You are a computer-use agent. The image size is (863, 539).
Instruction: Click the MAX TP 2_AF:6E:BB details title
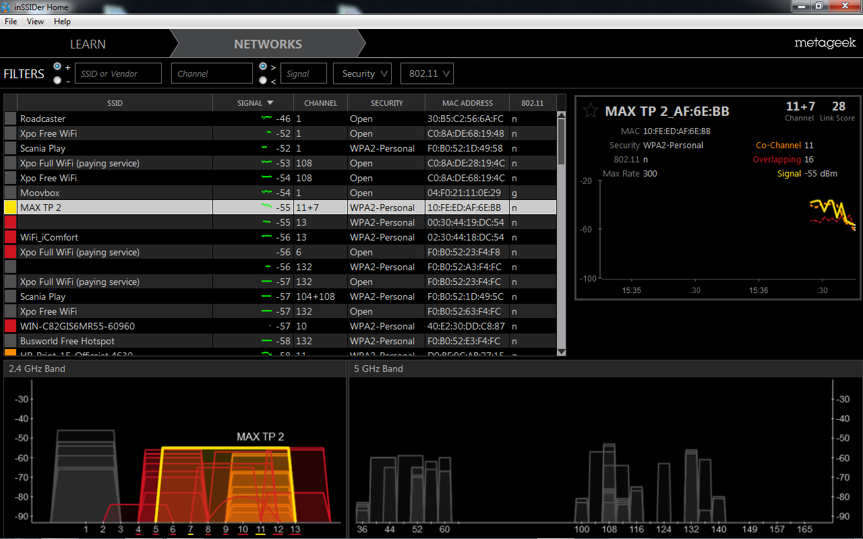point(667,111)
